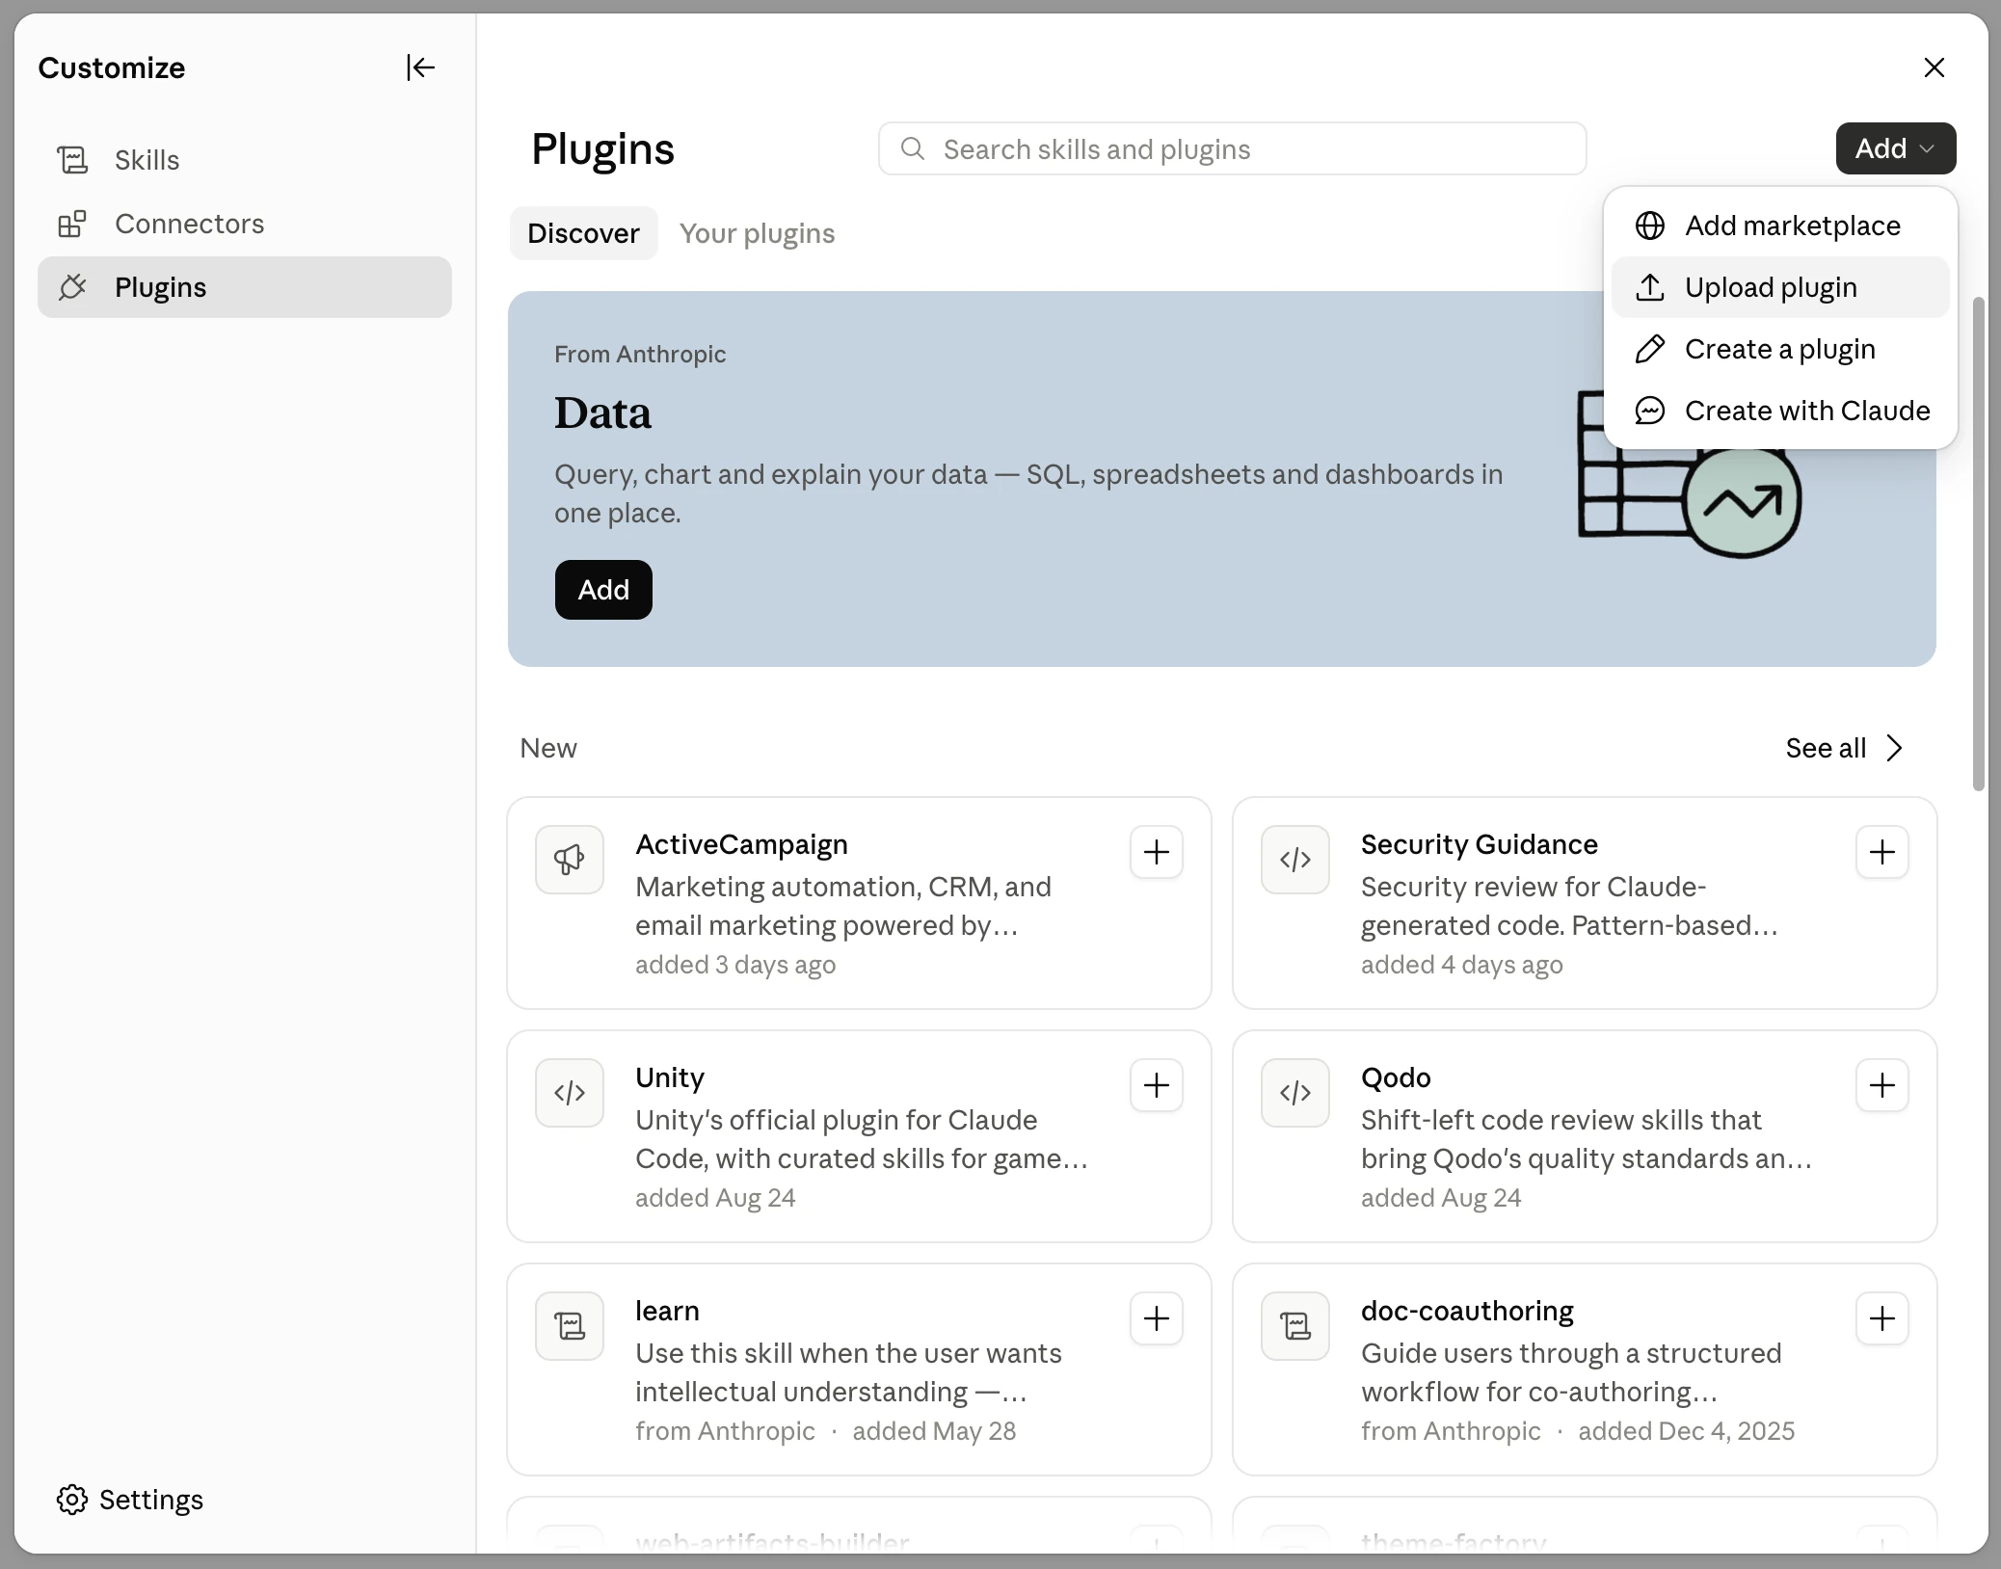Choose Create a plugin menu item
Screen dimensions: 2001x1569
[1780, 349]
